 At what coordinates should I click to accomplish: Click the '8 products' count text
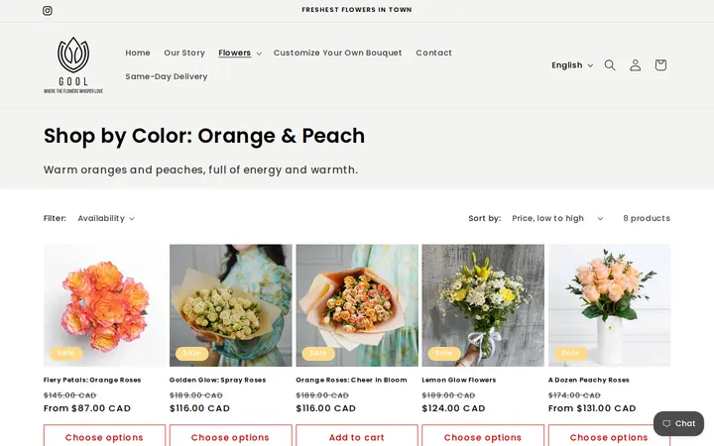click(x=647, y=218)
